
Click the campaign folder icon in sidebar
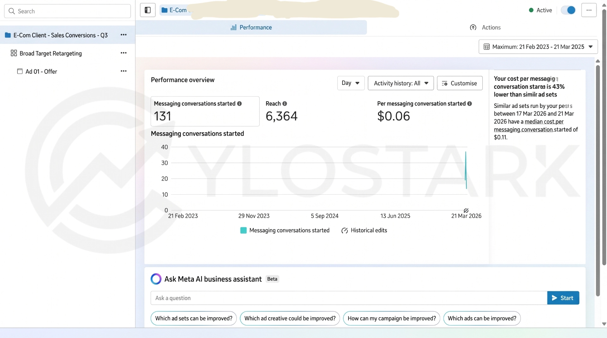tap(8, 35)
